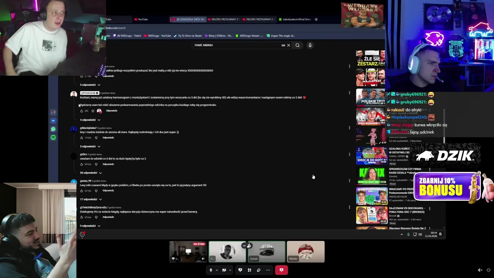Collapse participant strip with the chevron icon
The image size is (494, 278).
coord(244,246)
